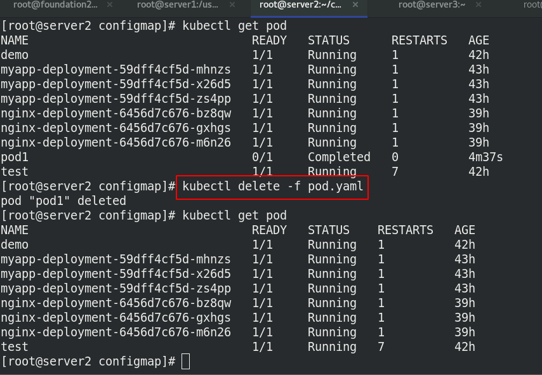Viewport: 542px width, 375px height.
Task: Select the root@server2 terminal tab
Action: [x=300, y=5]
